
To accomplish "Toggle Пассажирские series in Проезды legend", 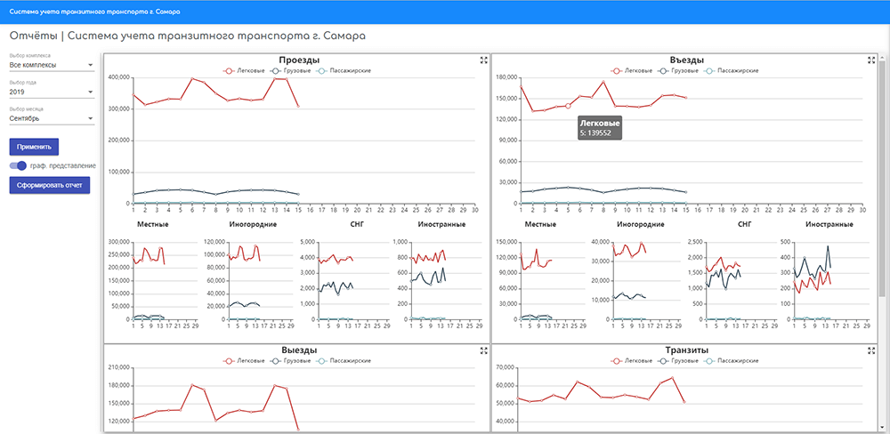I will (x=343, y=71).
